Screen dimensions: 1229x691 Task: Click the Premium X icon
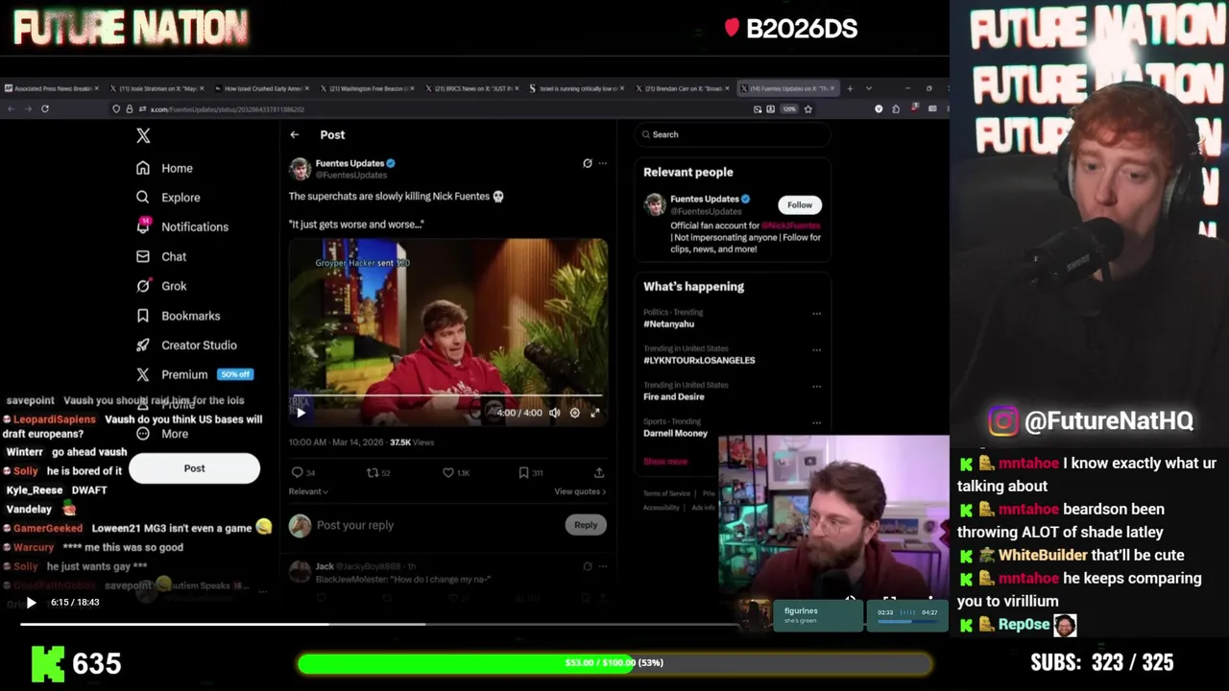[x=143, y=374]
